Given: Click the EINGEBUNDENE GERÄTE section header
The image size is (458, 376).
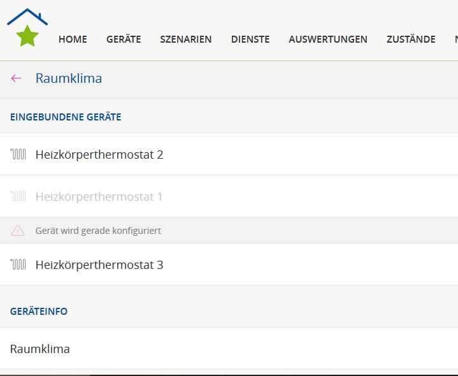Looking at the screenshot, I should point(66,117).
